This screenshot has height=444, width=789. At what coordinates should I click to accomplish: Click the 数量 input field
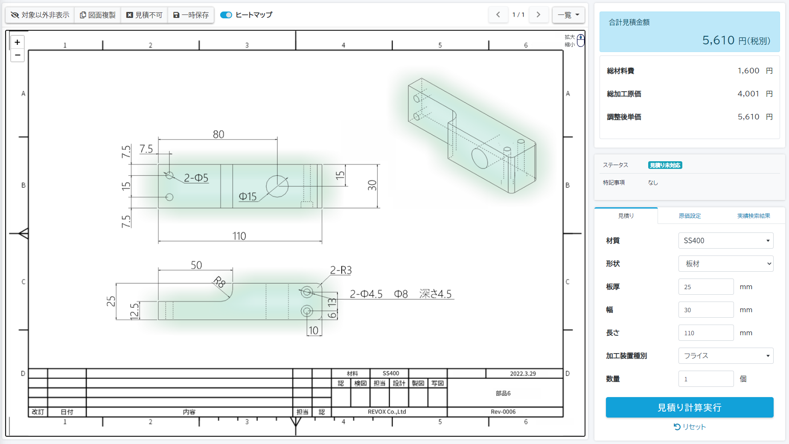(706, 379)
